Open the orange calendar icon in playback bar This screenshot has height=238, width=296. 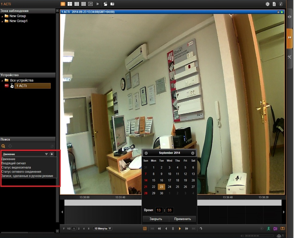(145, 229)
